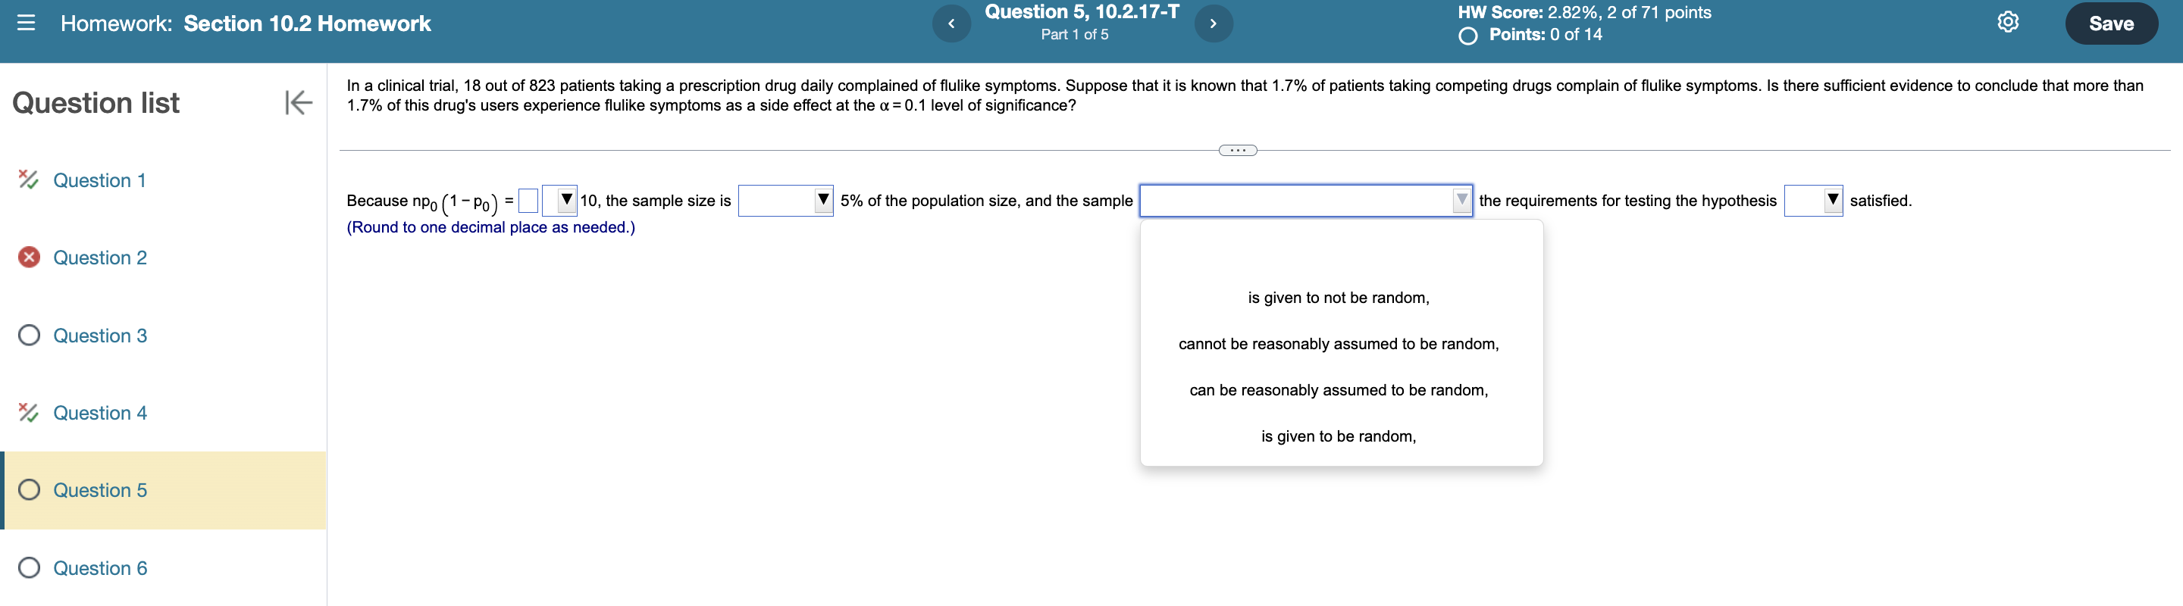Screen dimensions: 2183x606
Task: Advance to the next question with the right arrow
Action: point(1214,23)
